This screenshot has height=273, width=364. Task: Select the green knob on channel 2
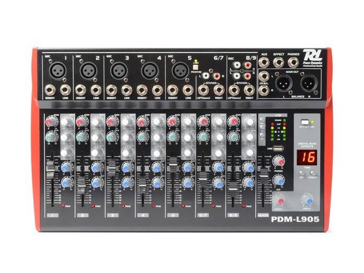point(81,137)
